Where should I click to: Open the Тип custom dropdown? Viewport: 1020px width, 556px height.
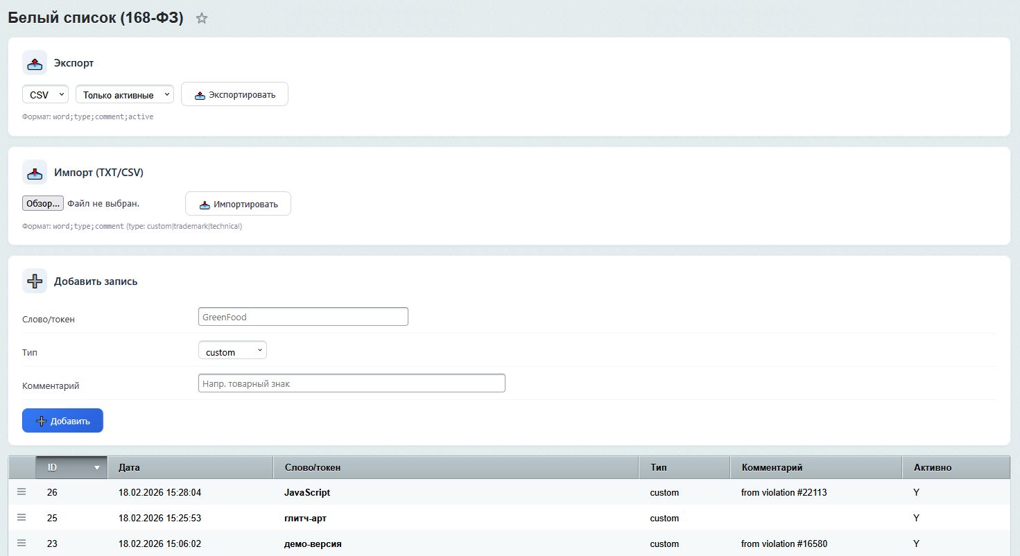pos(232,352)
